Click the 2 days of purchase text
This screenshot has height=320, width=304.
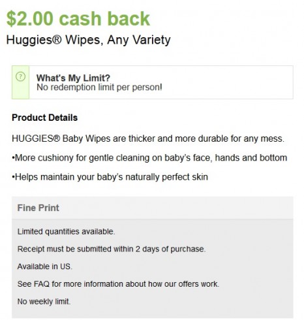pyautogui.click(x=170, y=249)
